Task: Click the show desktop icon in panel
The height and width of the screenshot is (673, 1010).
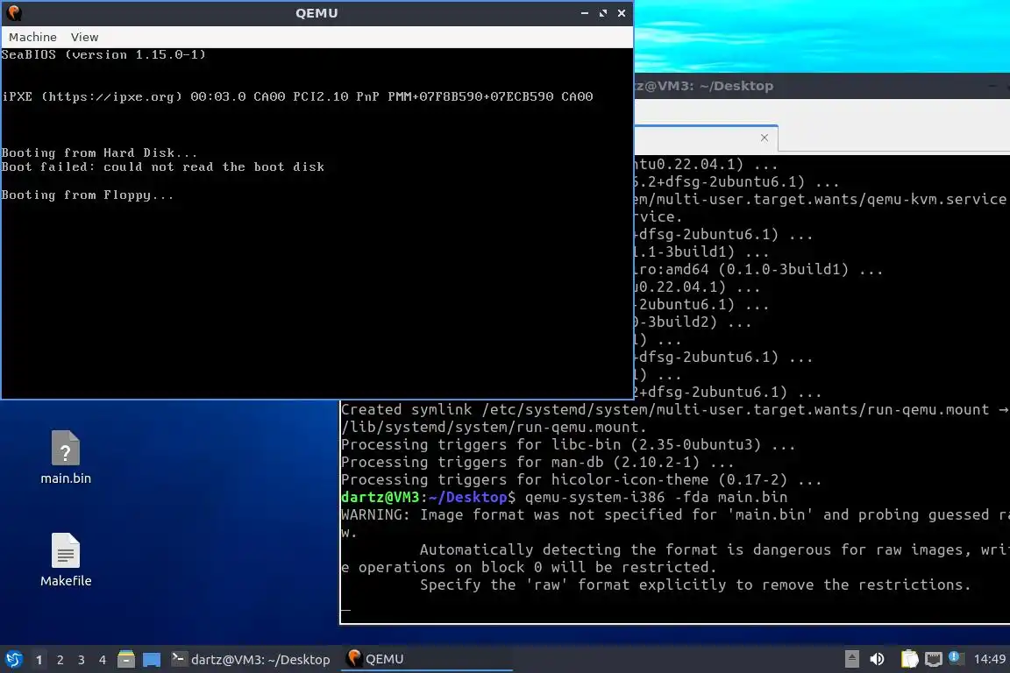Action: click(x=152, y=660)
